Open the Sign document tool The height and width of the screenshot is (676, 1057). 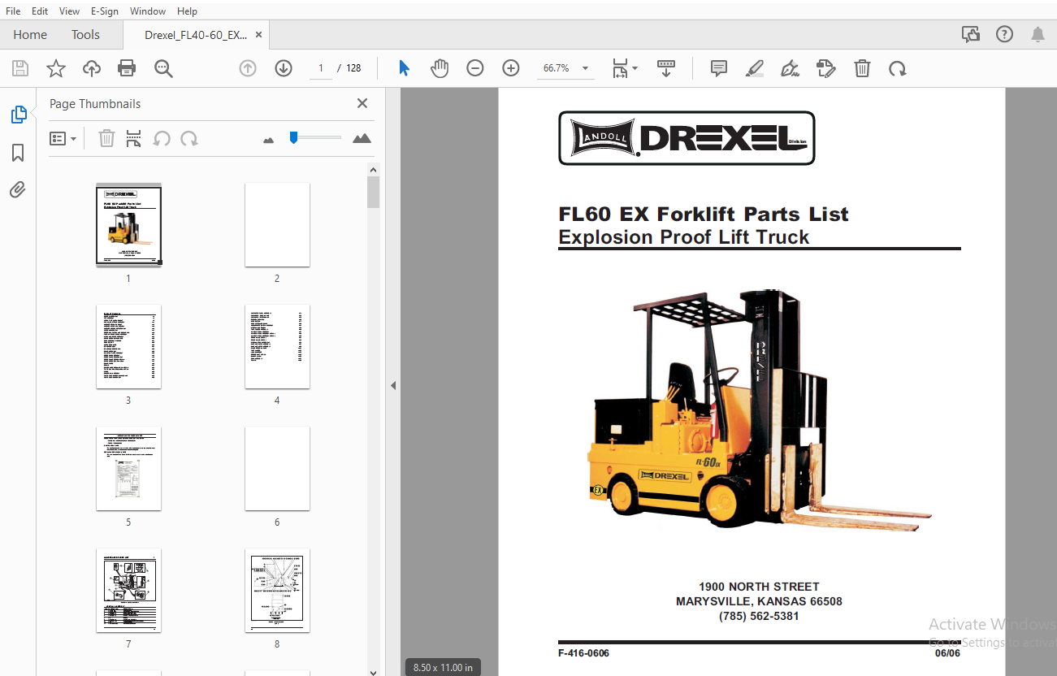click(790, 68)
